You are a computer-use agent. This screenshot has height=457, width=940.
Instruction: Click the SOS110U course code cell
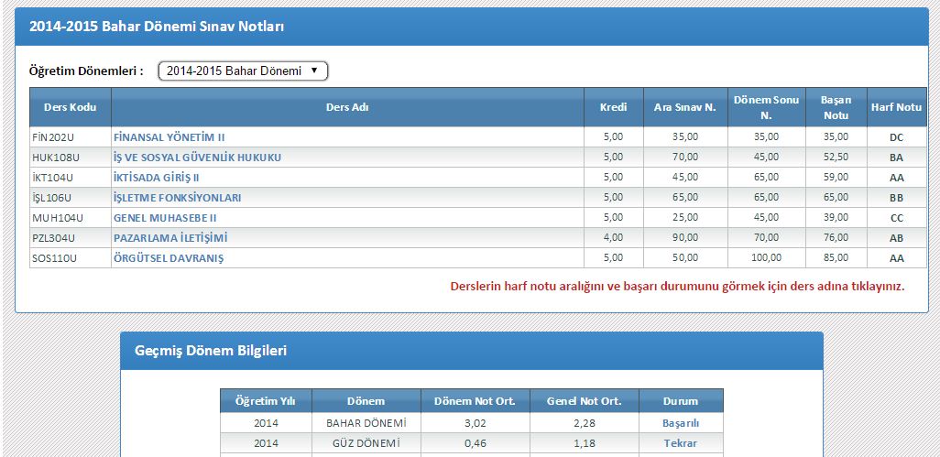[55, 258]
